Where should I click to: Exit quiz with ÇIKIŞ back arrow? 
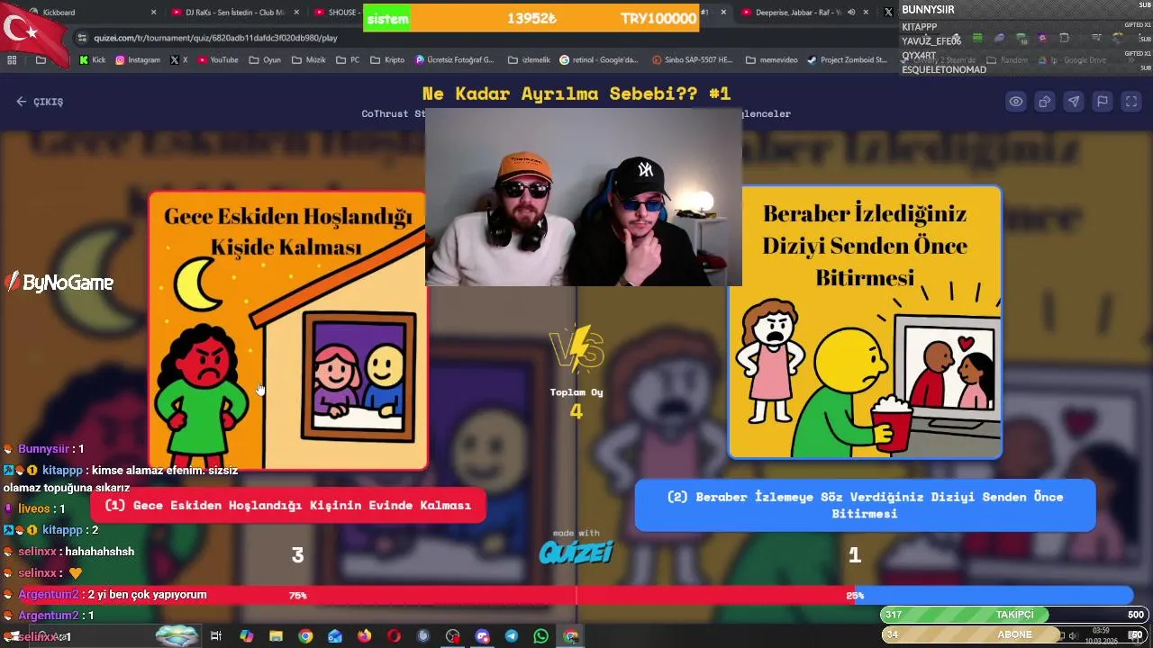[40, 102]
